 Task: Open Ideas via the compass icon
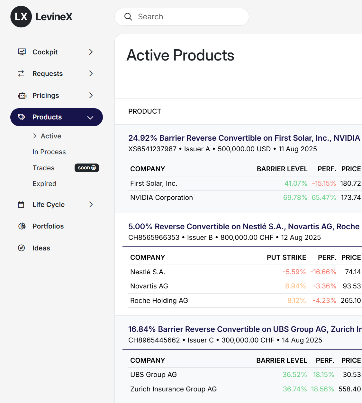tap(21, 248)
